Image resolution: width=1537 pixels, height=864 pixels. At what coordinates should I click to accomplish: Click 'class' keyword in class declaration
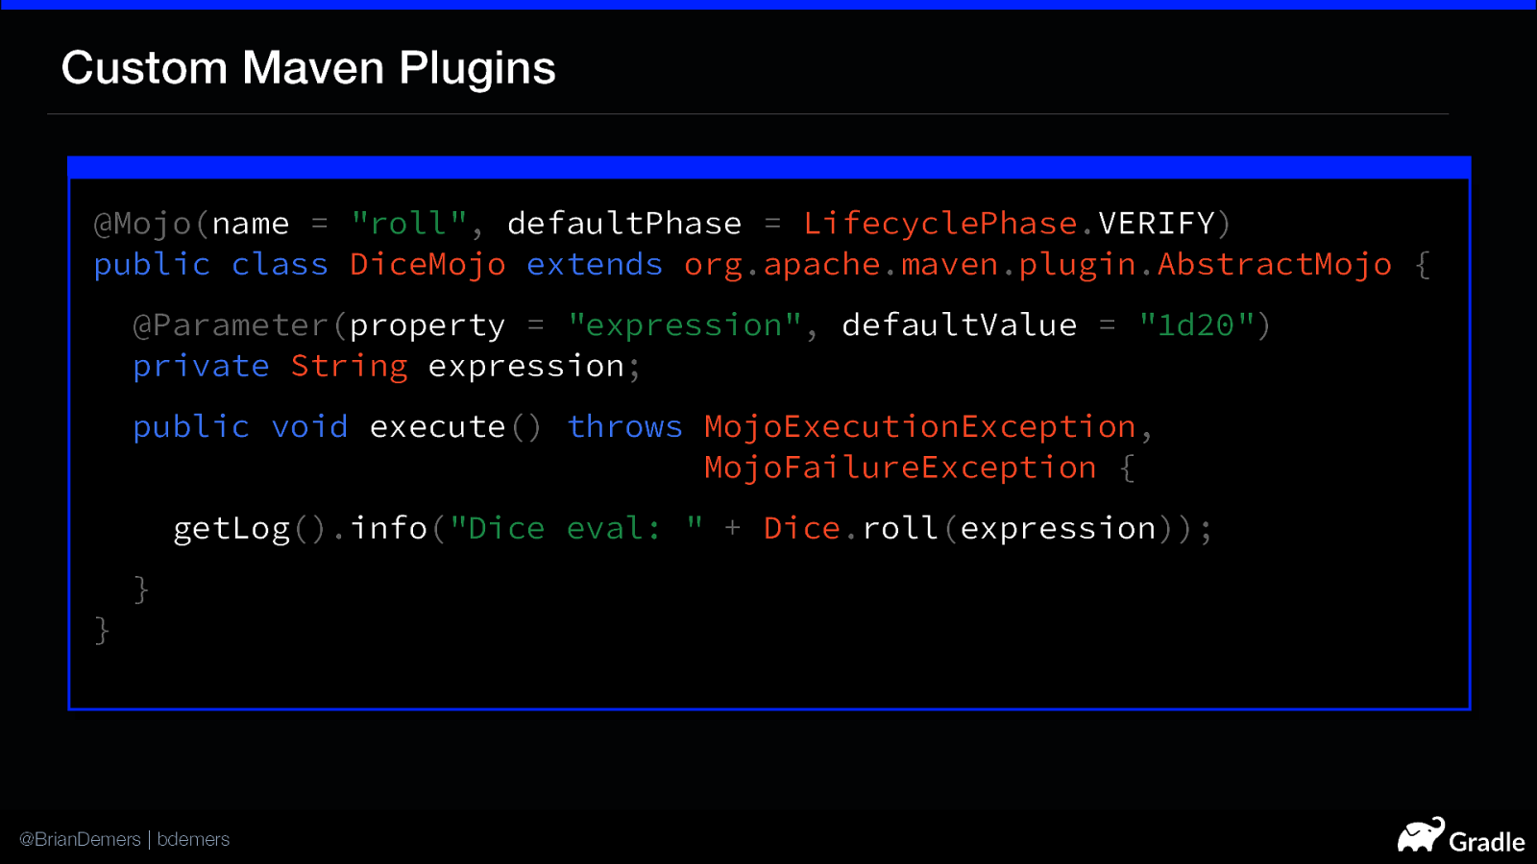pyautogui.click(x=280, y=265)
